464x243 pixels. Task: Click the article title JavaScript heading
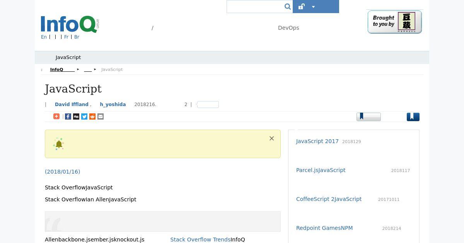[73, 89]
